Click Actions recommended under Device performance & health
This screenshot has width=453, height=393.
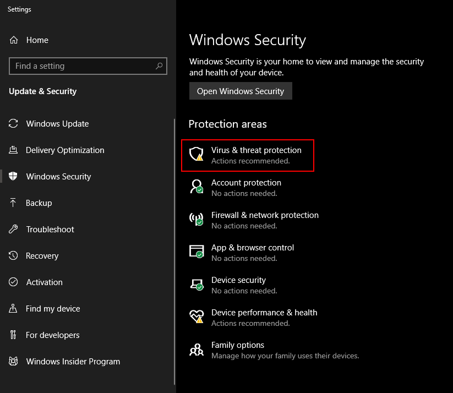coord(250,323)
